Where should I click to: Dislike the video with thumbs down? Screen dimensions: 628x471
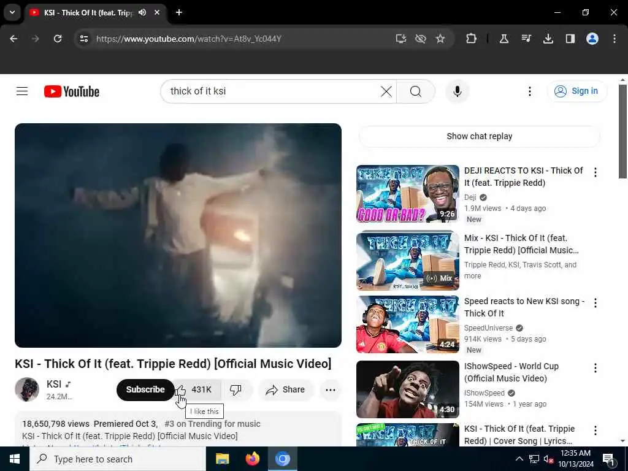[x=235, y=389]
